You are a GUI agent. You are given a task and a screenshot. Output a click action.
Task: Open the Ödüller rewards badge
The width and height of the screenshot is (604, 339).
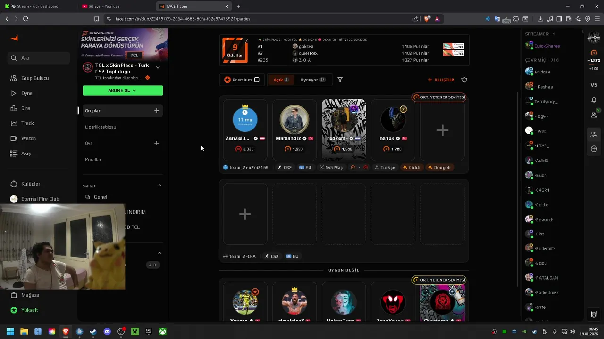point(235,50)
